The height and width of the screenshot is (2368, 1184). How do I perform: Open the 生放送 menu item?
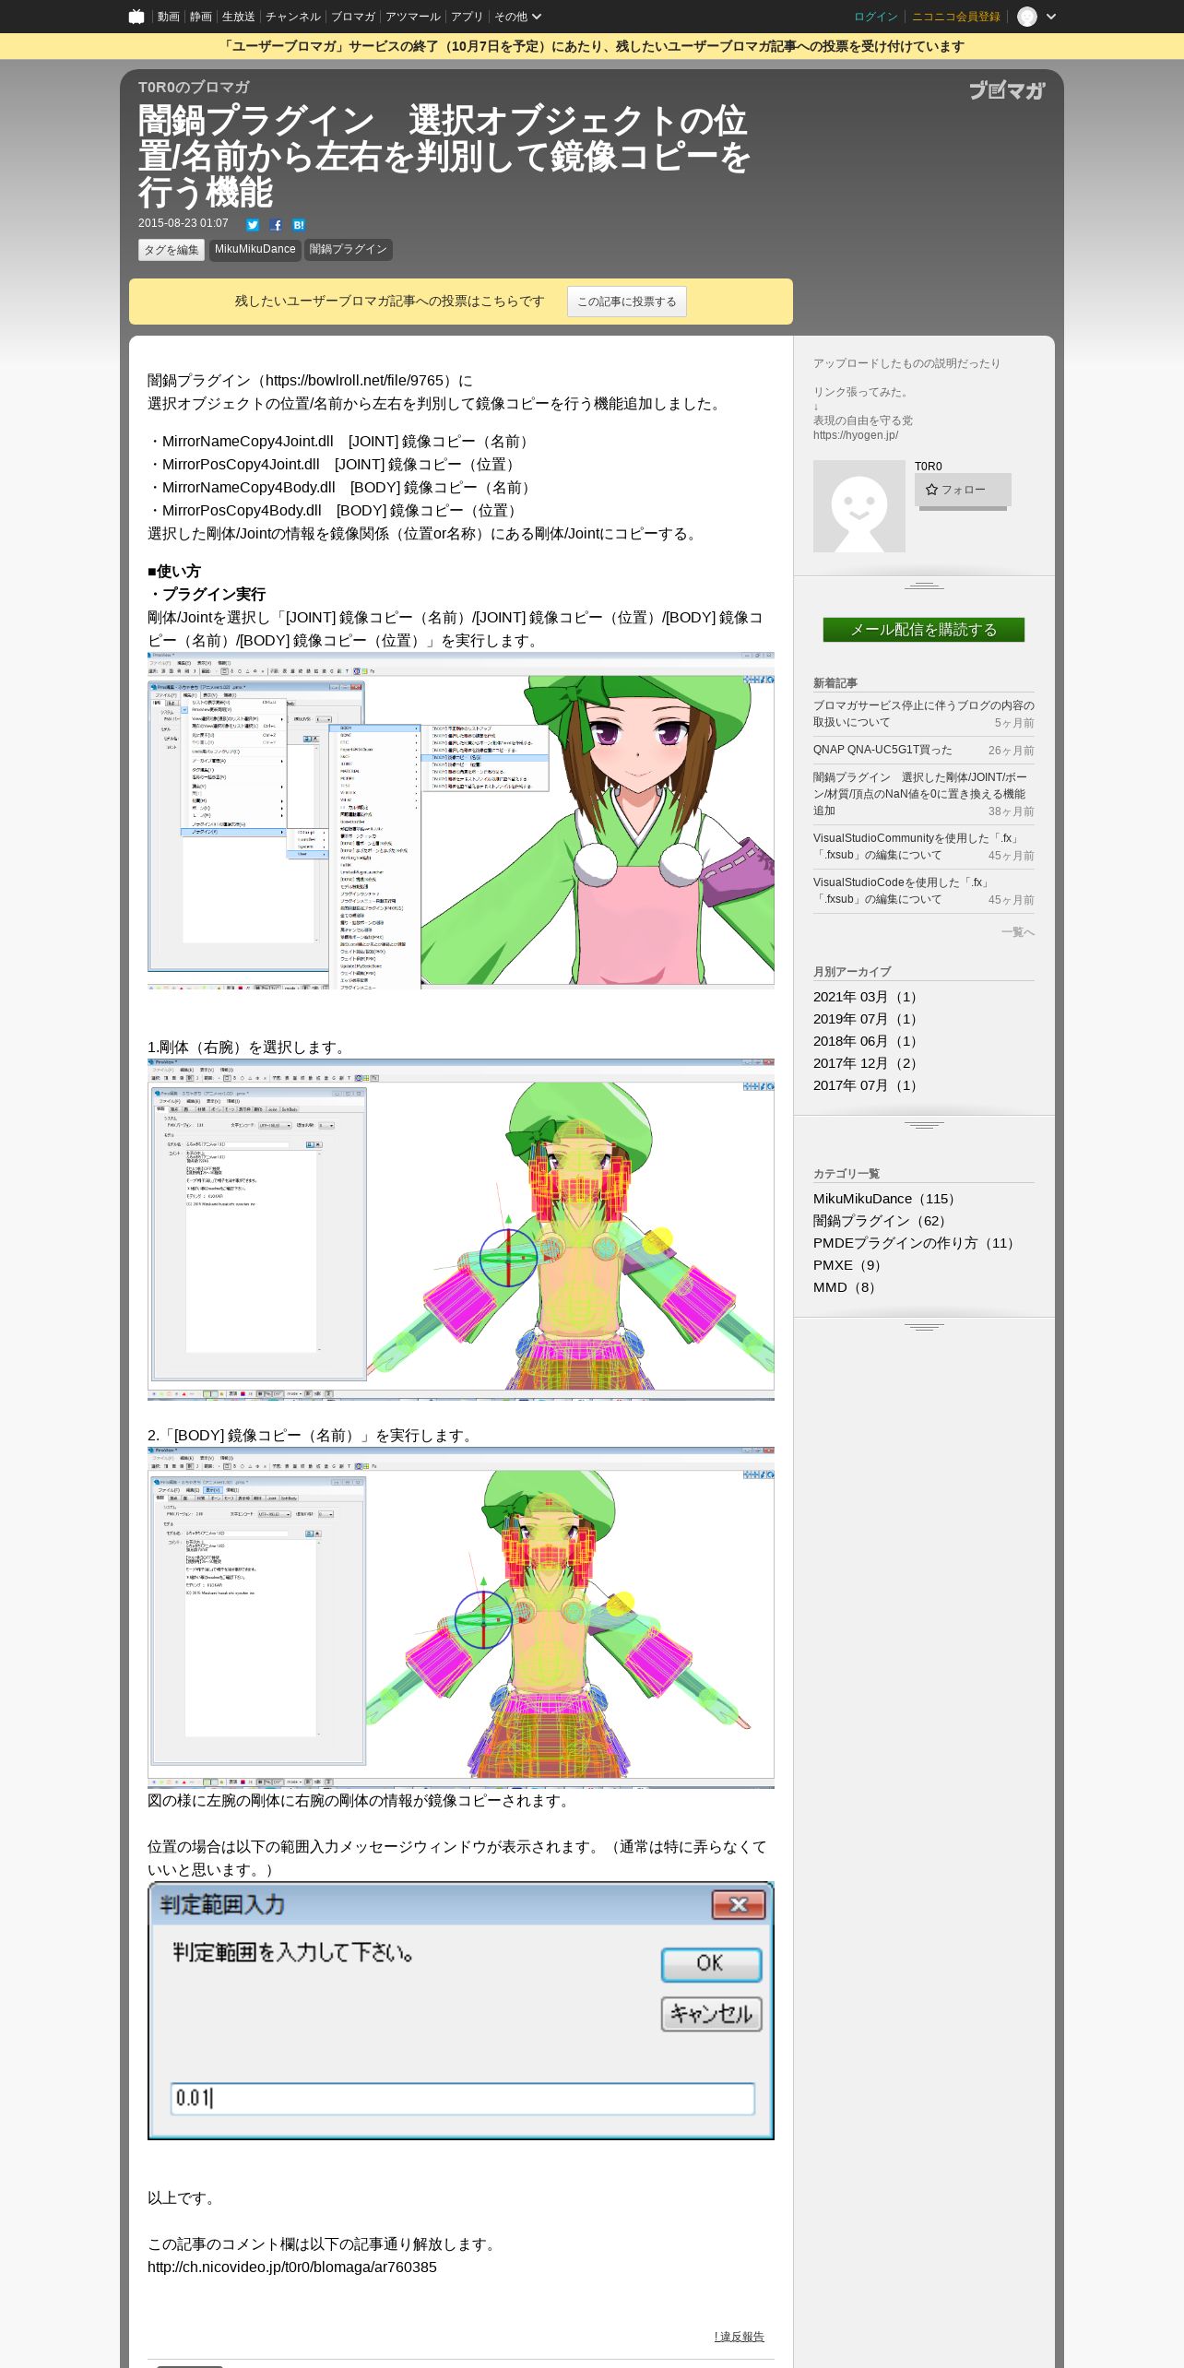coord(238,17)
